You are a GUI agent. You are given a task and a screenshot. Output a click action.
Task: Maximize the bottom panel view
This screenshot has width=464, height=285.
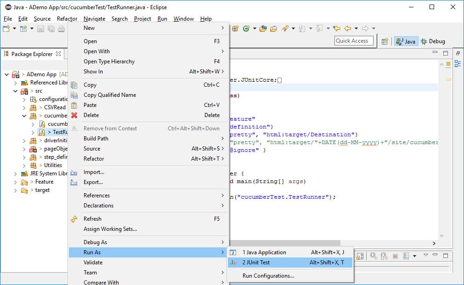click(x=446, y=256)
